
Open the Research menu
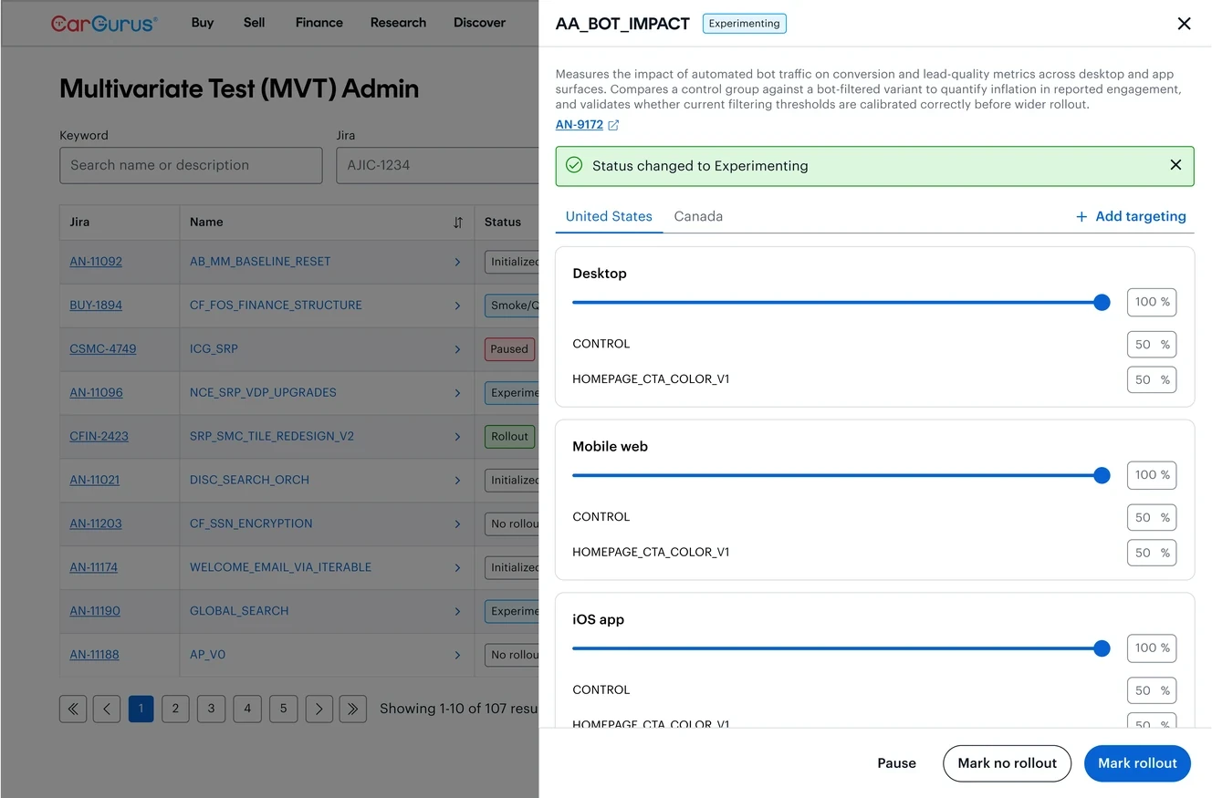point(398,23)
